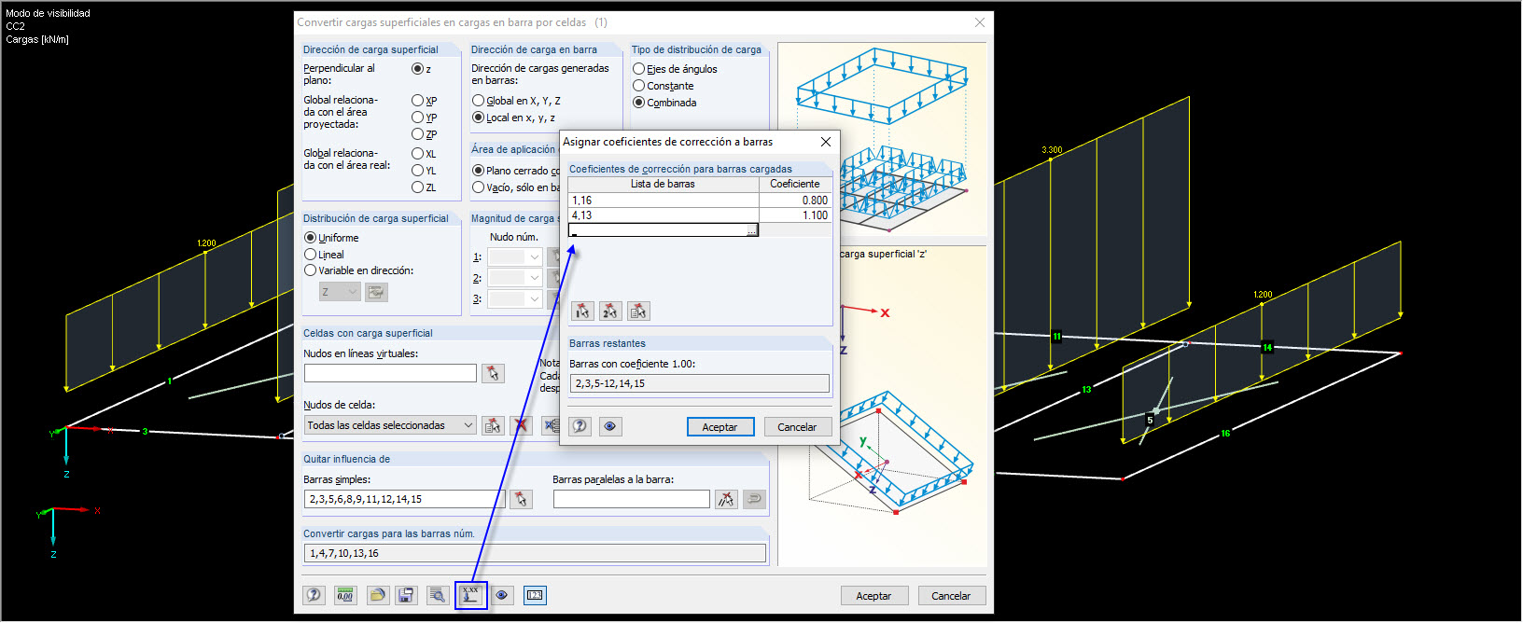1523x623 pixels.
Task: Select Variable en dirección option
Action: (310, 270)
